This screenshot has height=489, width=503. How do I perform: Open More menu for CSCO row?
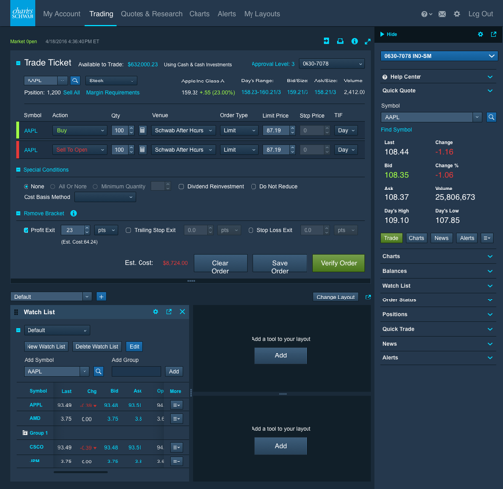point(177,447)
